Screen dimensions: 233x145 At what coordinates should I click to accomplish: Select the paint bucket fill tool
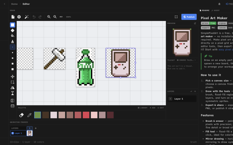pyautogui.click(x=12, y=36)
